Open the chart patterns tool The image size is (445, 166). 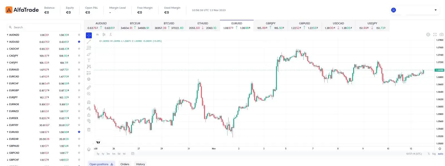(x=89, y=67)
